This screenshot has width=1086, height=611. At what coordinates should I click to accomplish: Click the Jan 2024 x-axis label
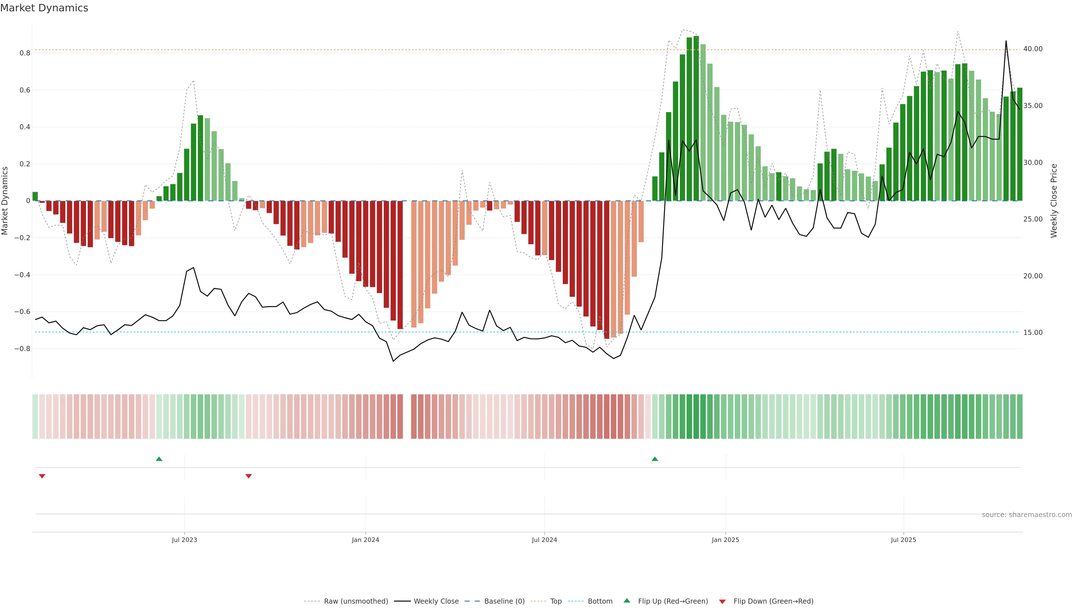tap(365, 540)
